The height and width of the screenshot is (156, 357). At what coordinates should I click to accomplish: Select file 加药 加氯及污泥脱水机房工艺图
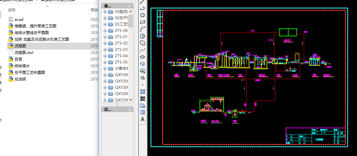click(x=42, y=39)
